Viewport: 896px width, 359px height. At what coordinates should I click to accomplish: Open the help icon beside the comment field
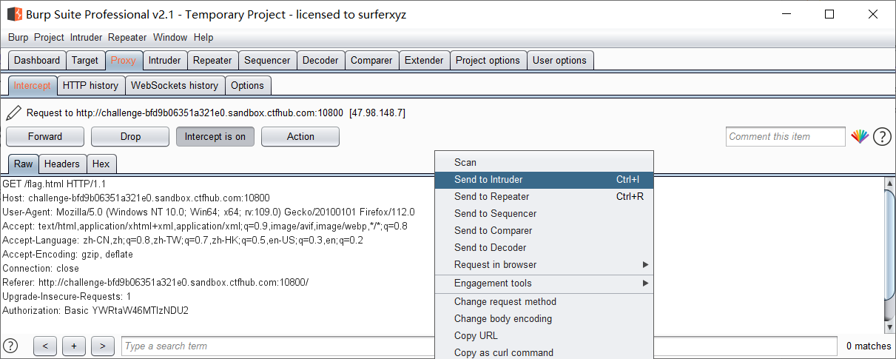882,136
